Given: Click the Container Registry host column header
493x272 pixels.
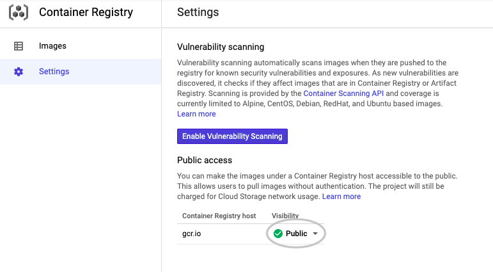Looking at the screenshot, I should pos(219,216).
